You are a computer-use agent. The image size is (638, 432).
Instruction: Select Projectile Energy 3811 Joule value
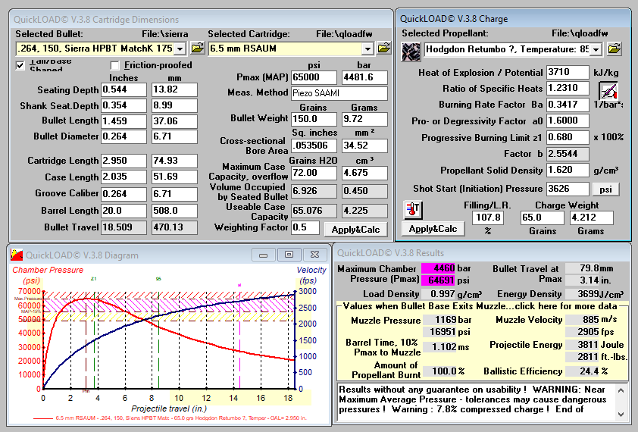point(583,345)
